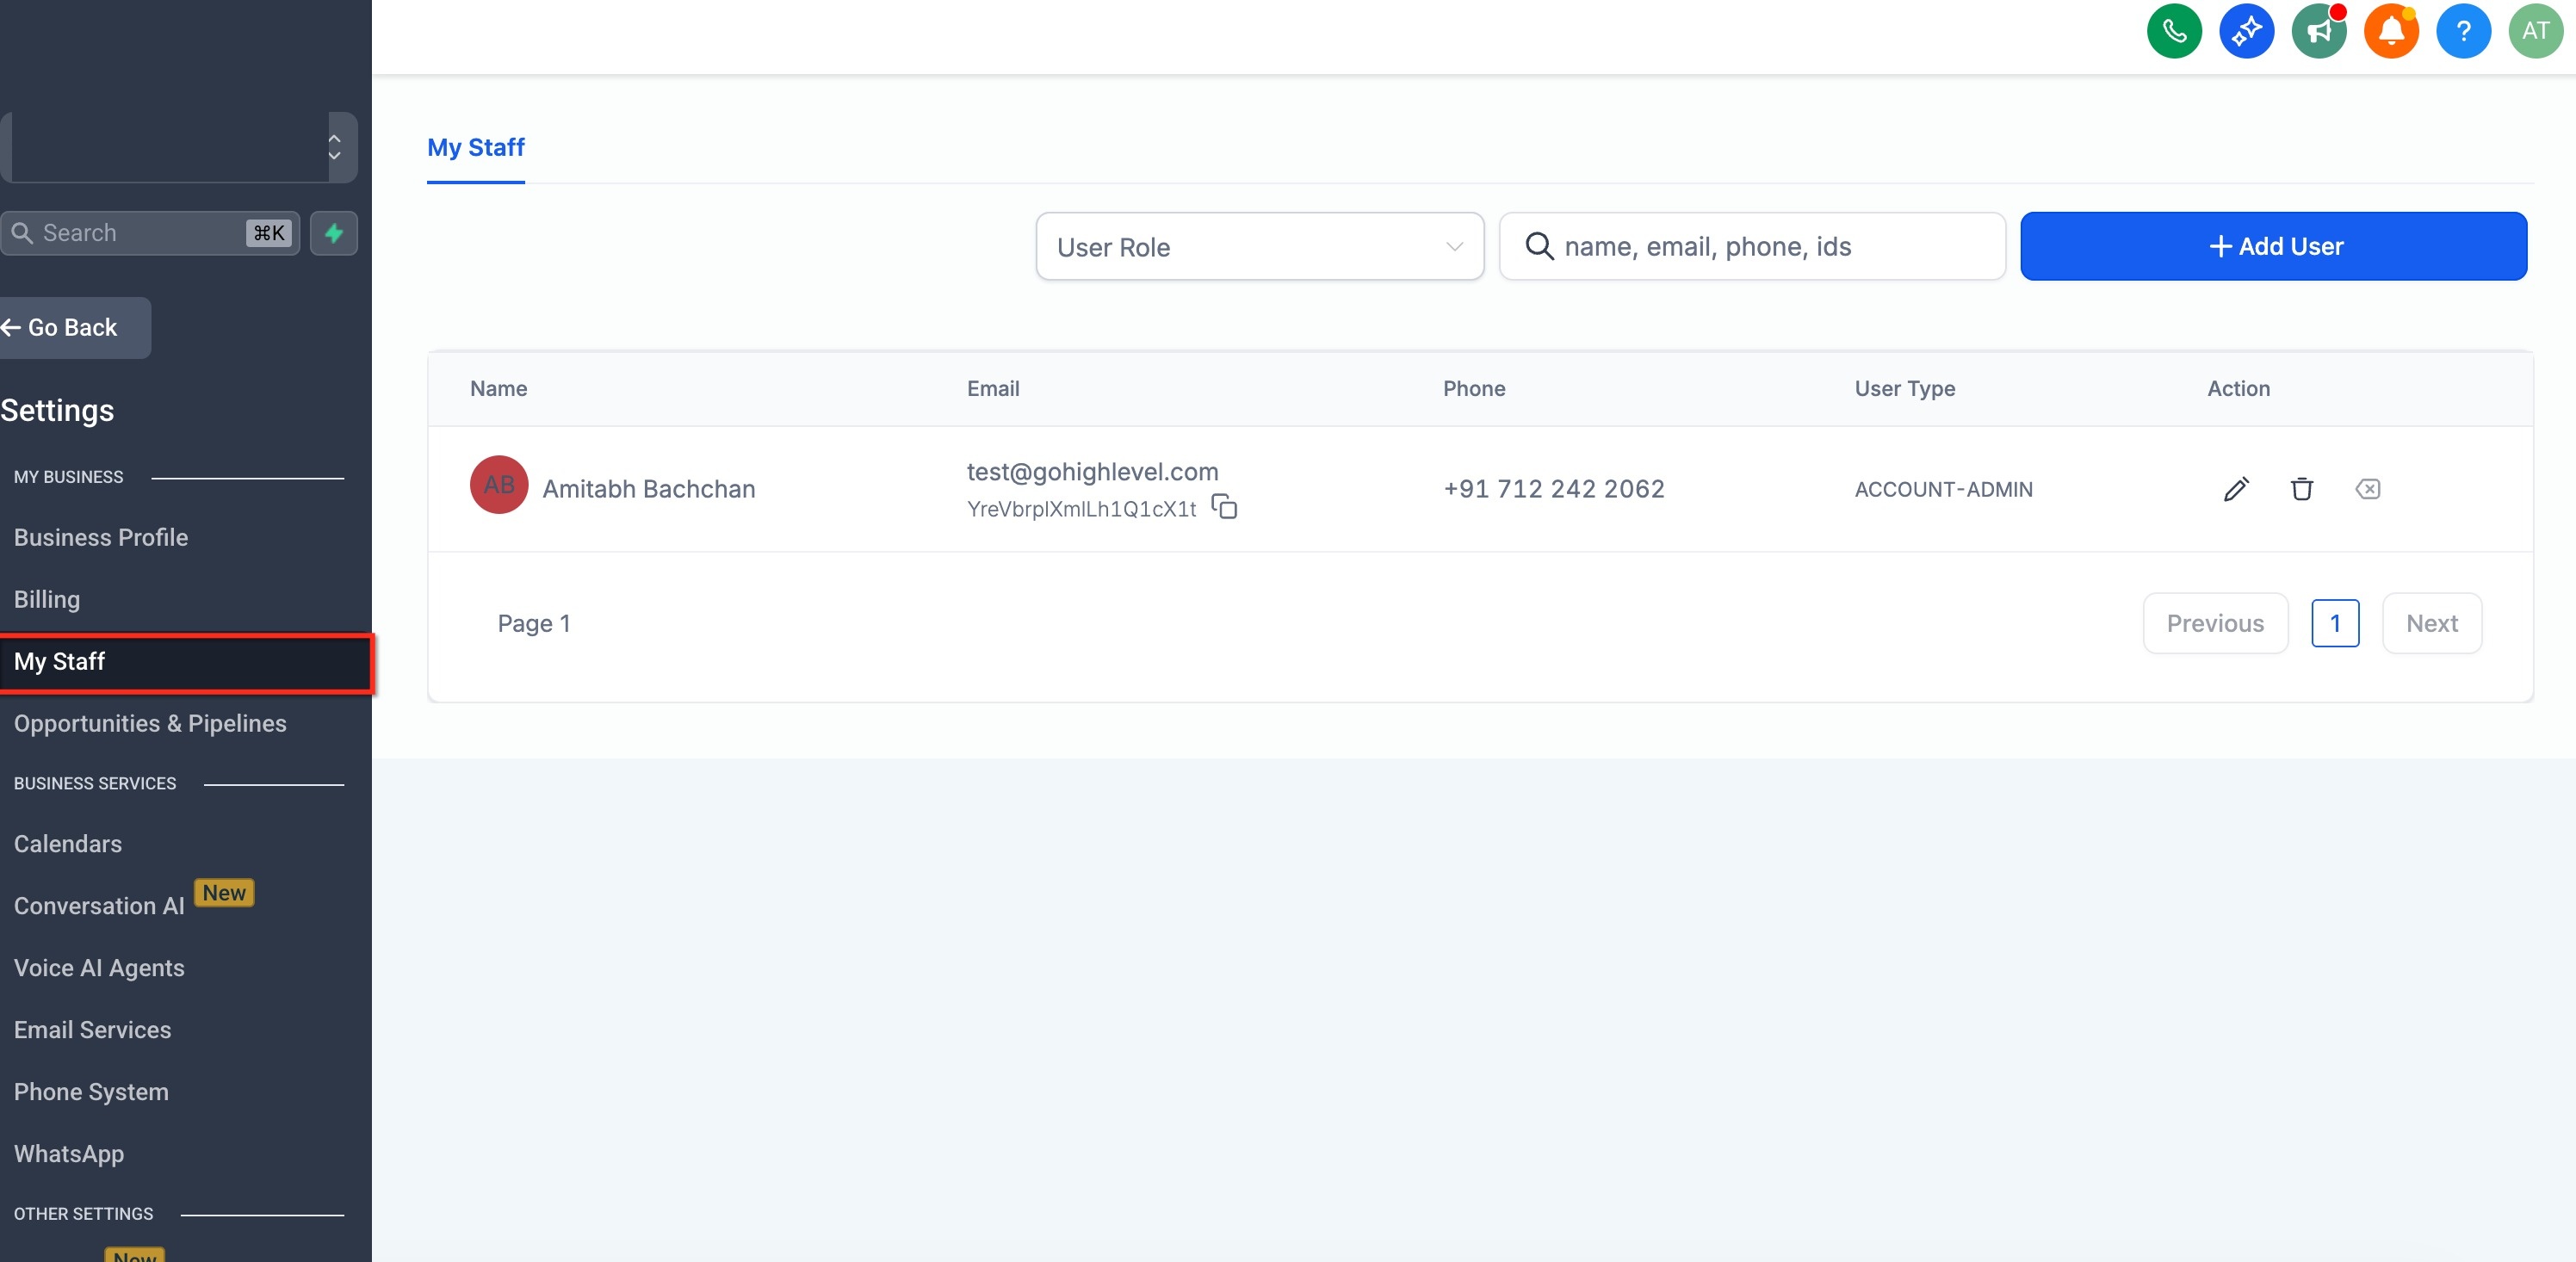Screen dimensions: 2576x1262
Task: Open Business Profile in settings sidebar
Action: (101, 538)
